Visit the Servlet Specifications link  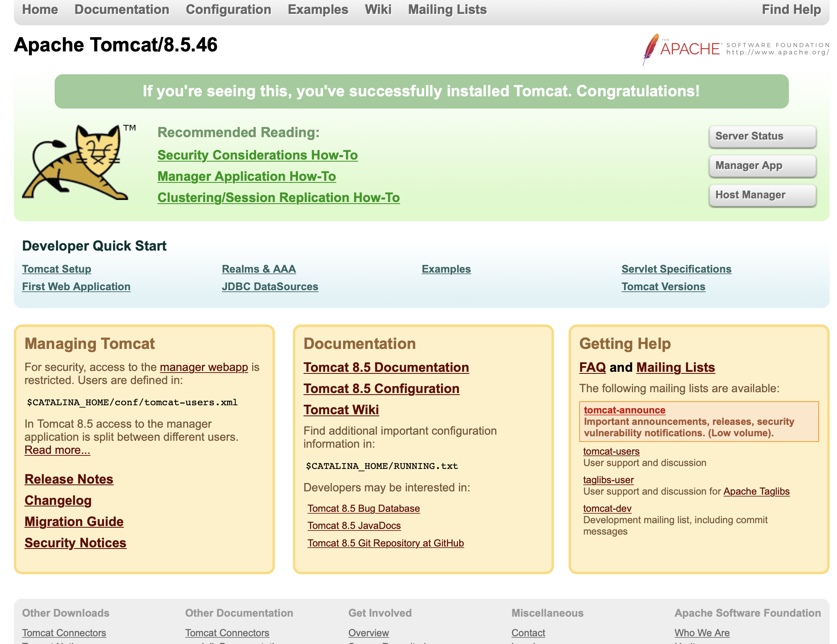click(676, 269)
